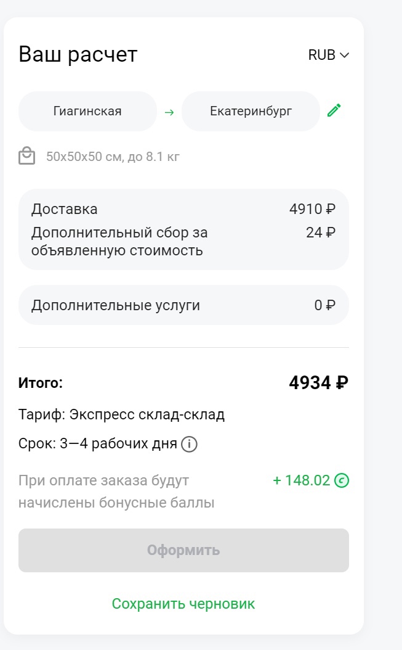Click the Дополнительный сбор за объявленную стоимость line
The image size is (402, 650).
[119, 242]
